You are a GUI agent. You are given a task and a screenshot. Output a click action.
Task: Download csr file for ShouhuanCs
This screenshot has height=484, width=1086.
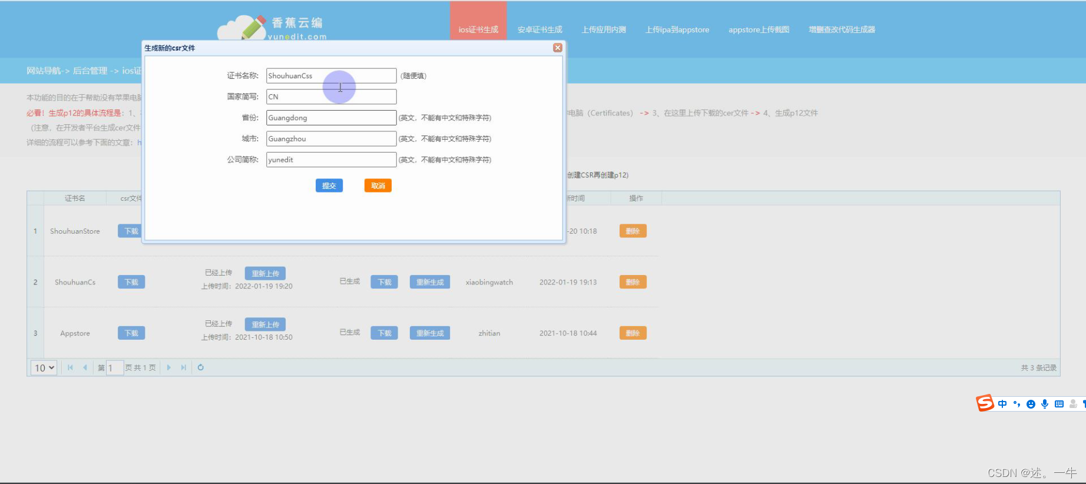[131, 282]
